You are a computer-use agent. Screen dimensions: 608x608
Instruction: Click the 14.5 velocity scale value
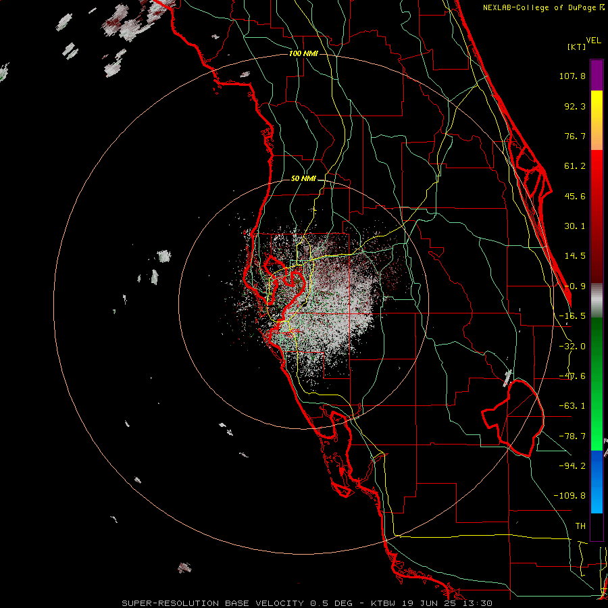click(575, 256)
